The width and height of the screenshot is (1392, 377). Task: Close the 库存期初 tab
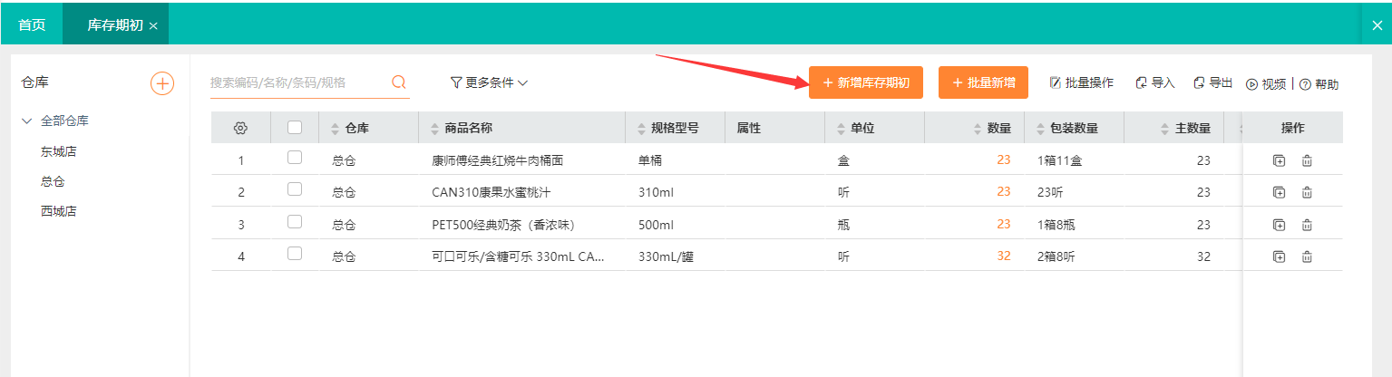[153, 26]
